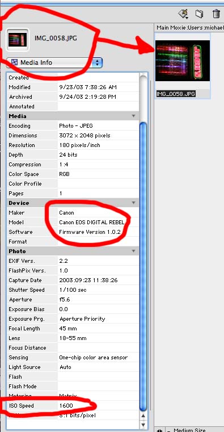Click the Capture Date value 2003:09:23 11:38:26
Image resolution: width=224 pixels, height=432 pixels.
click(x=88, y=280)
